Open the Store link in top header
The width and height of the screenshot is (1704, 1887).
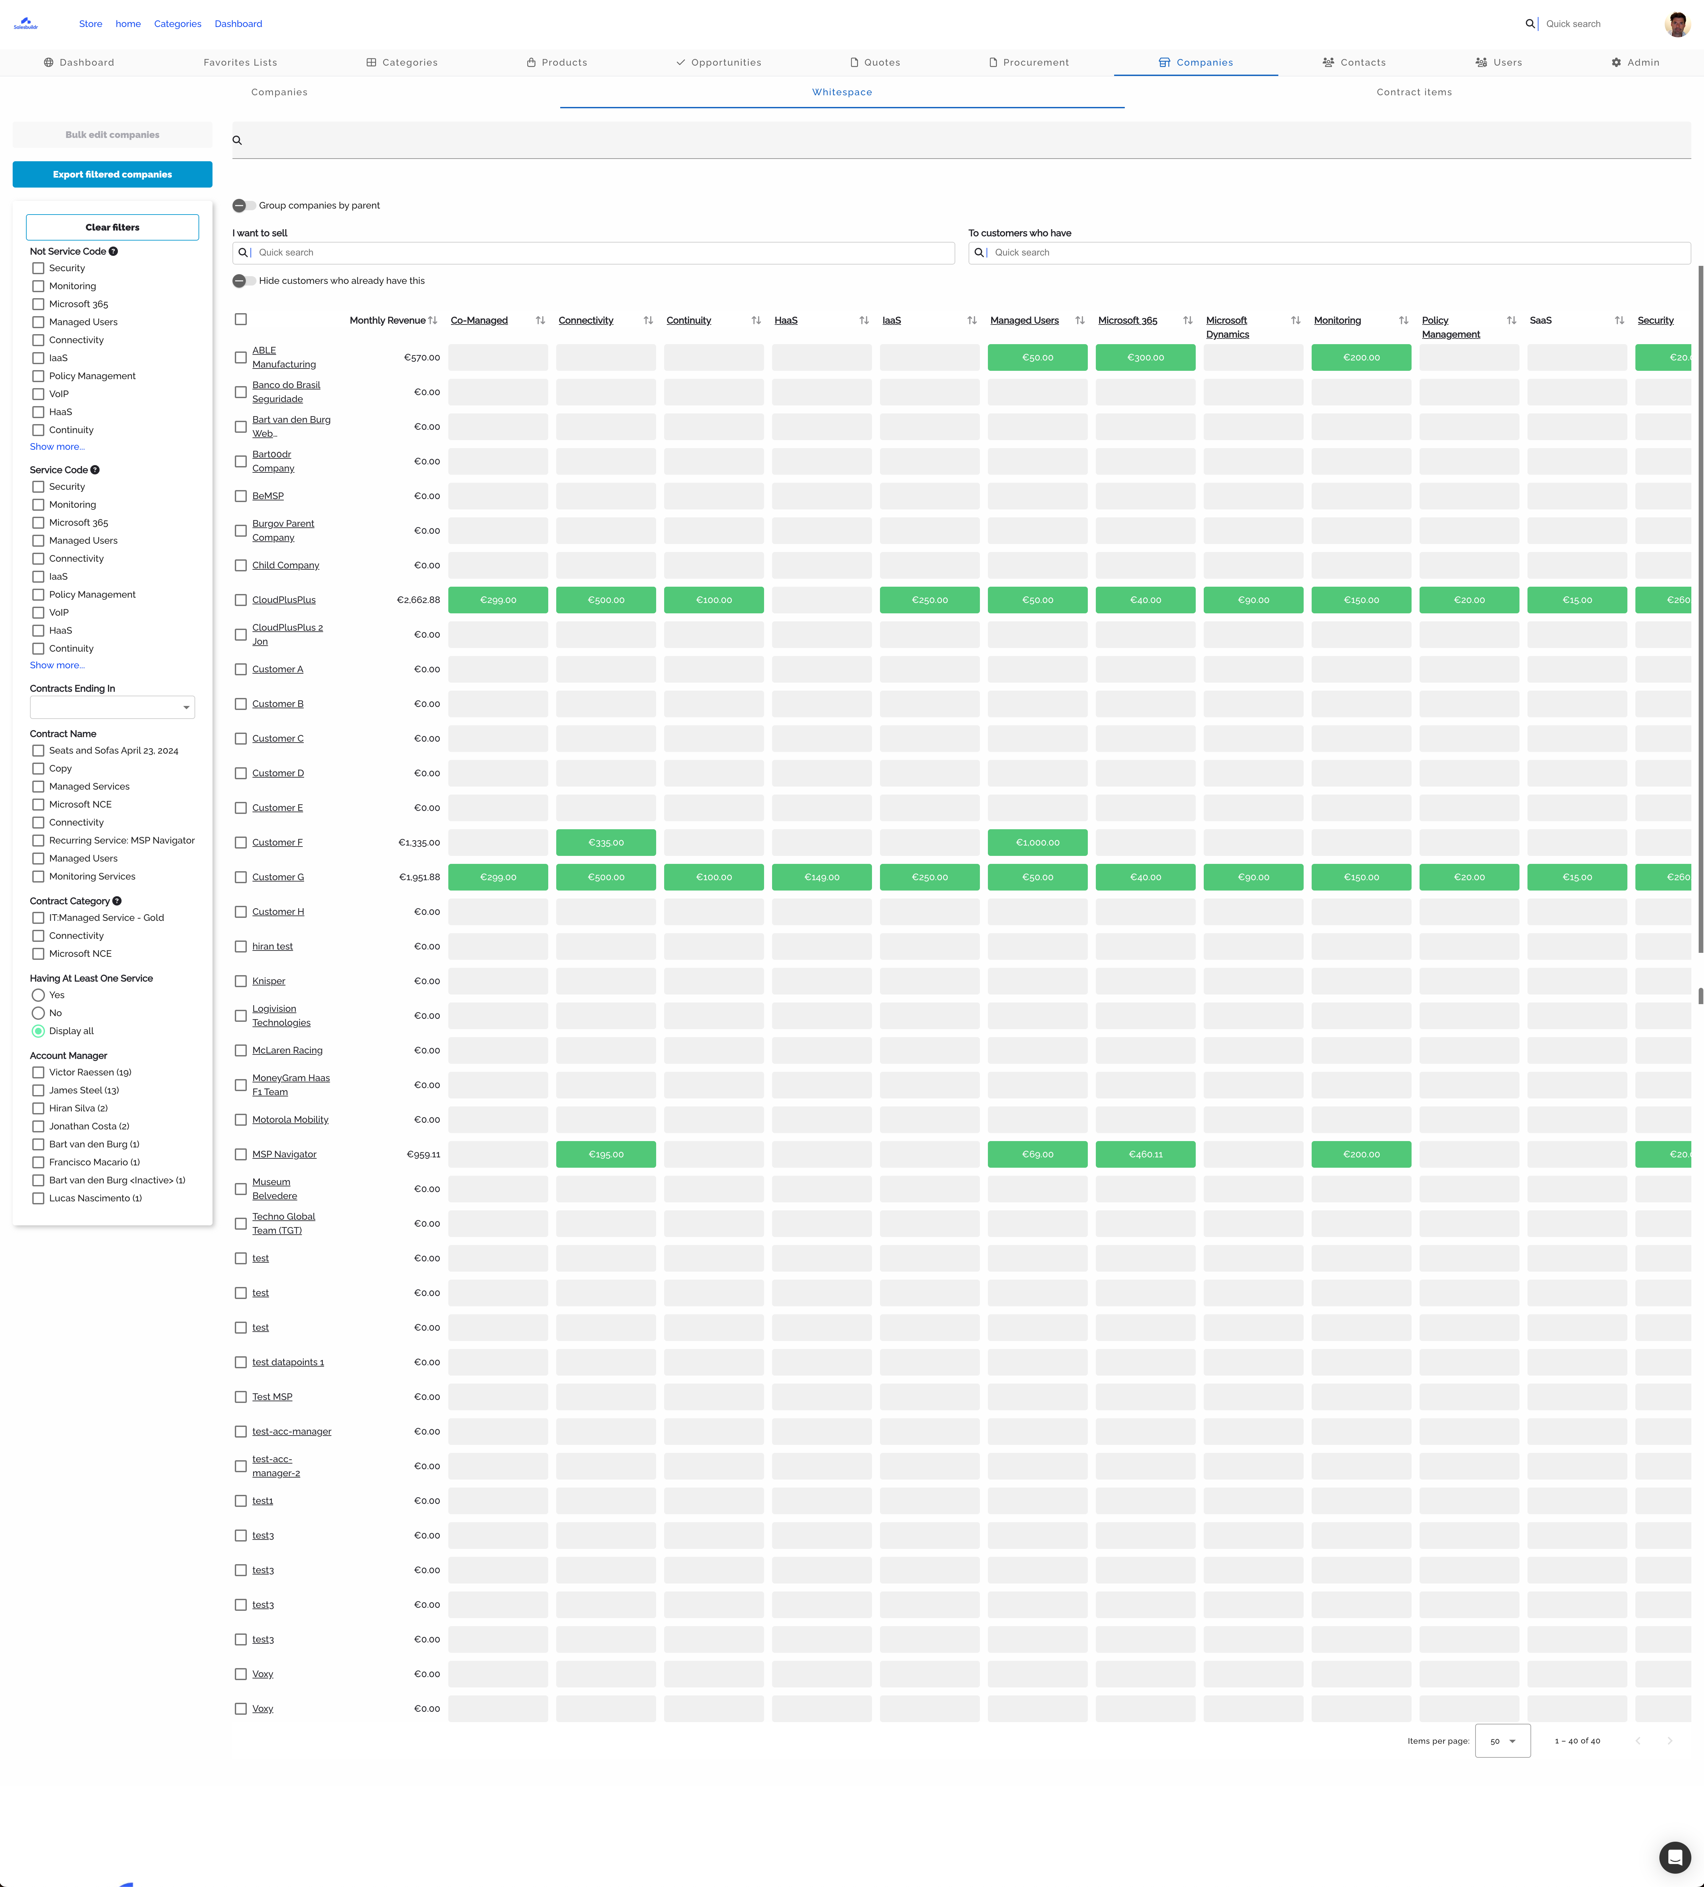tap(91, 24)
